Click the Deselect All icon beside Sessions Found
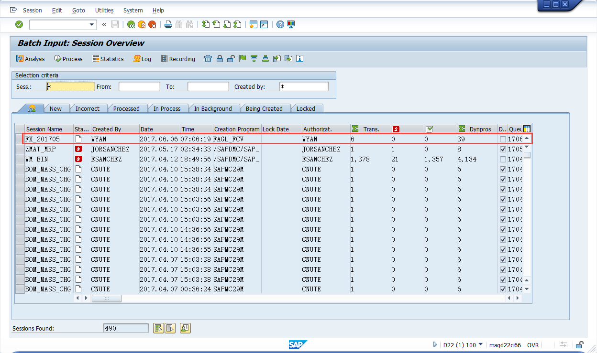The width and height of the screenshot is (597, 353). coord(170,328)
